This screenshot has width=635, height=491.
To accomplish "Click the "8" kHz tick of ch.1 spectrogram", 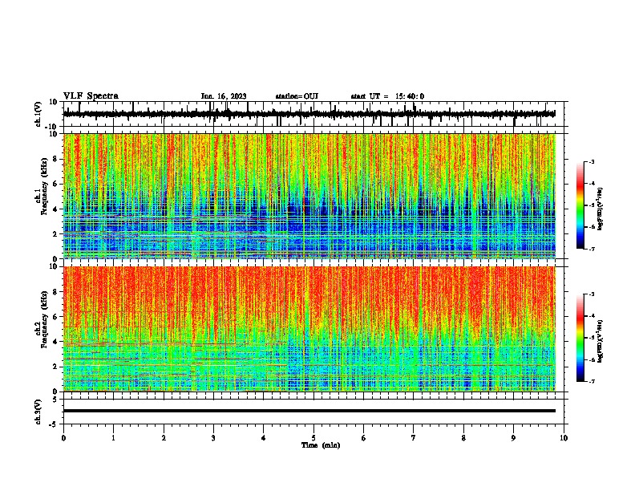I will pyautogui.click(x=56, y=159).
